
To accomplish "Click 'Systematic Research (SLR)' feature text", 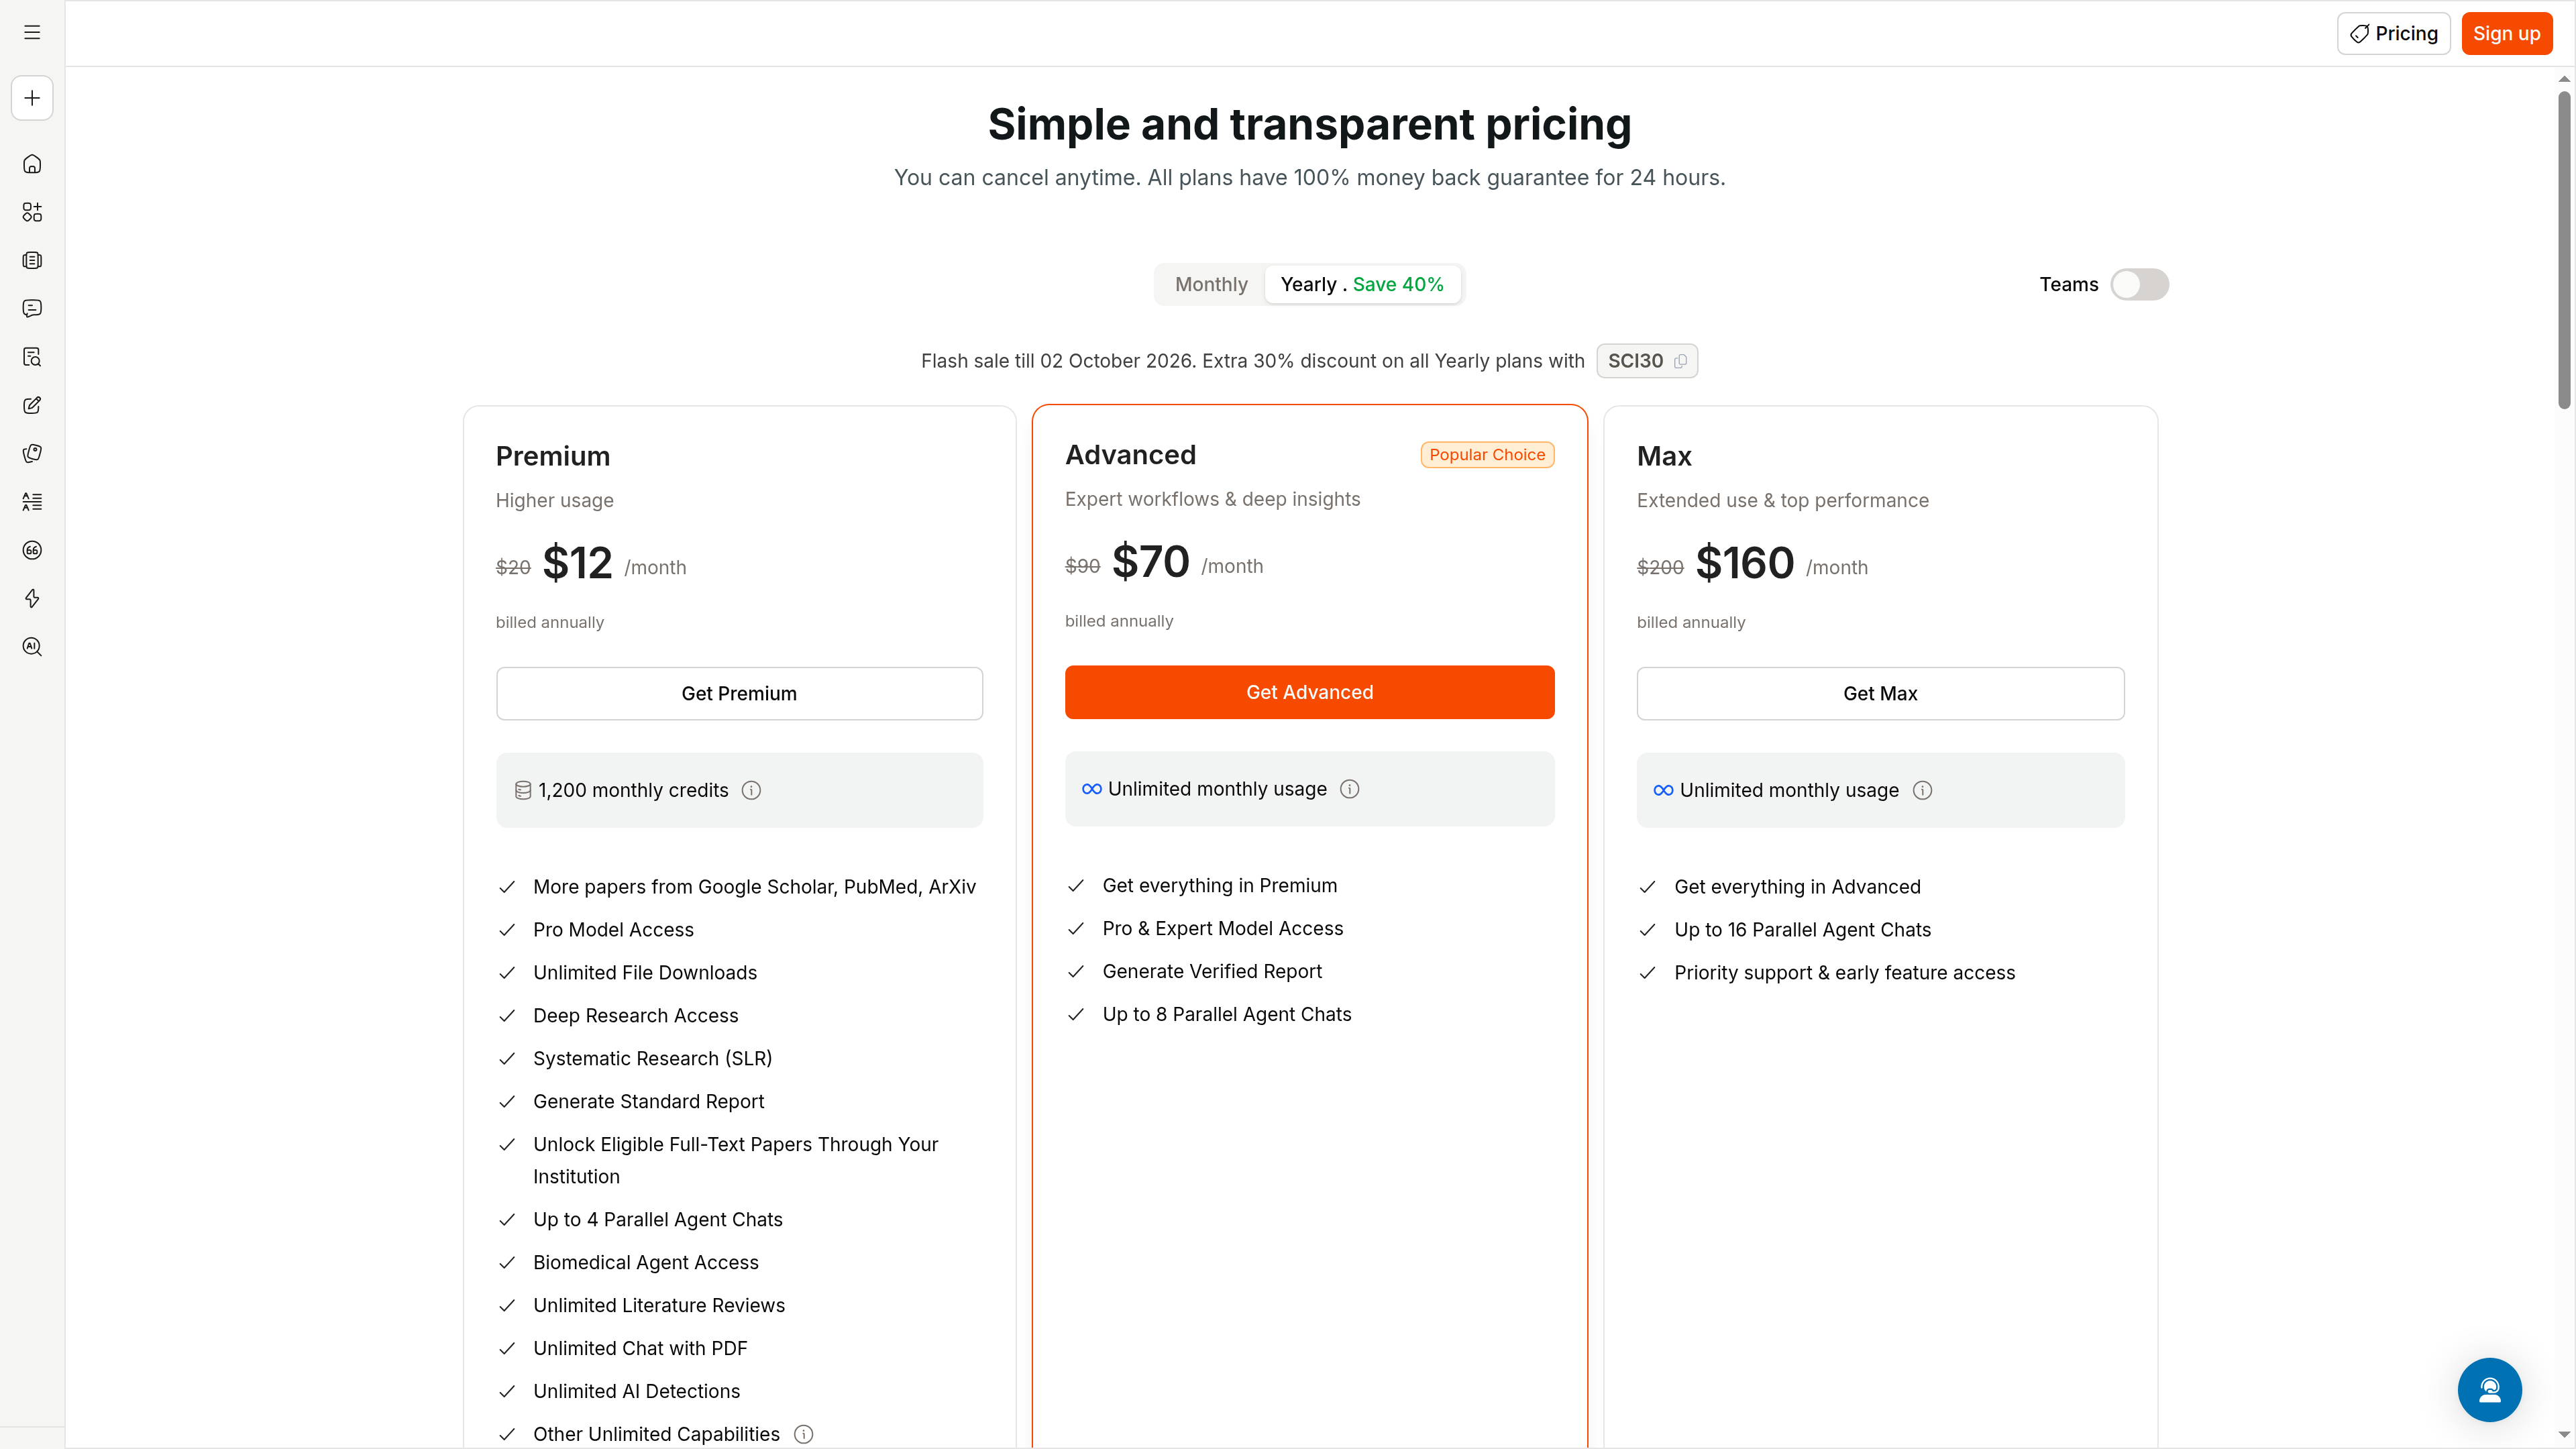I will (652, 1059).
